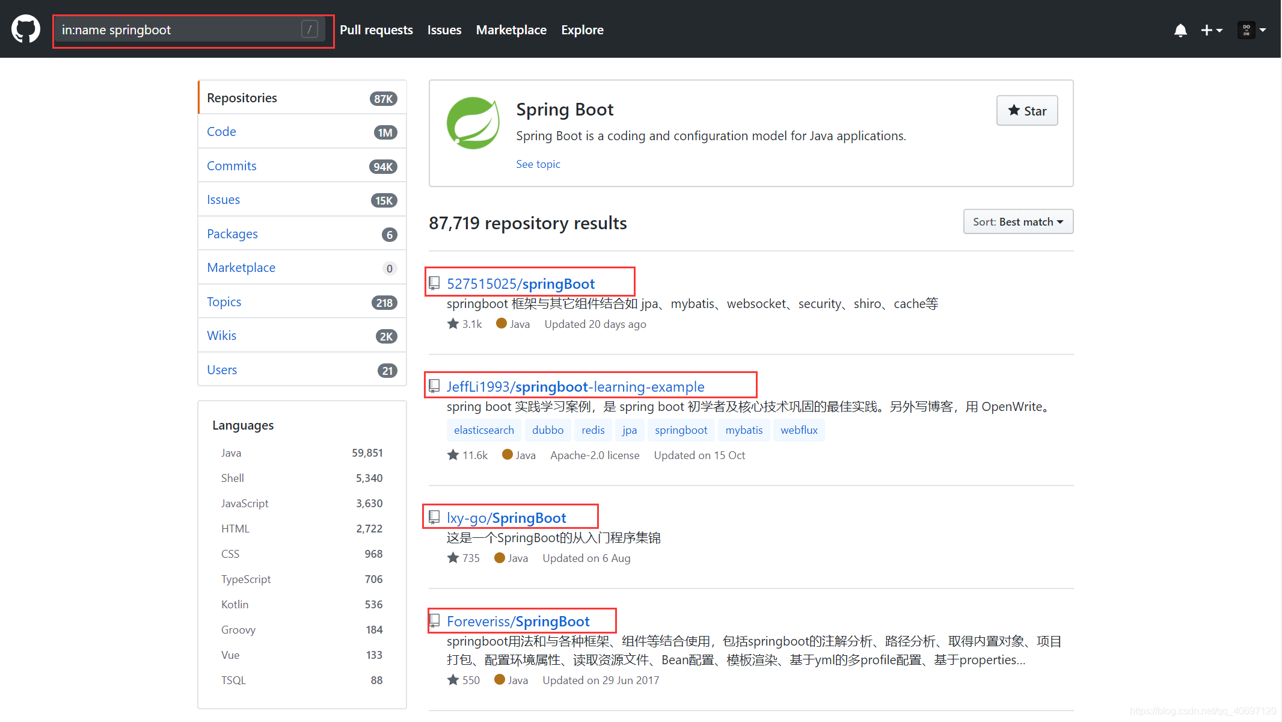Click repo icon beside 527515025/springBoot

(434, 282)
